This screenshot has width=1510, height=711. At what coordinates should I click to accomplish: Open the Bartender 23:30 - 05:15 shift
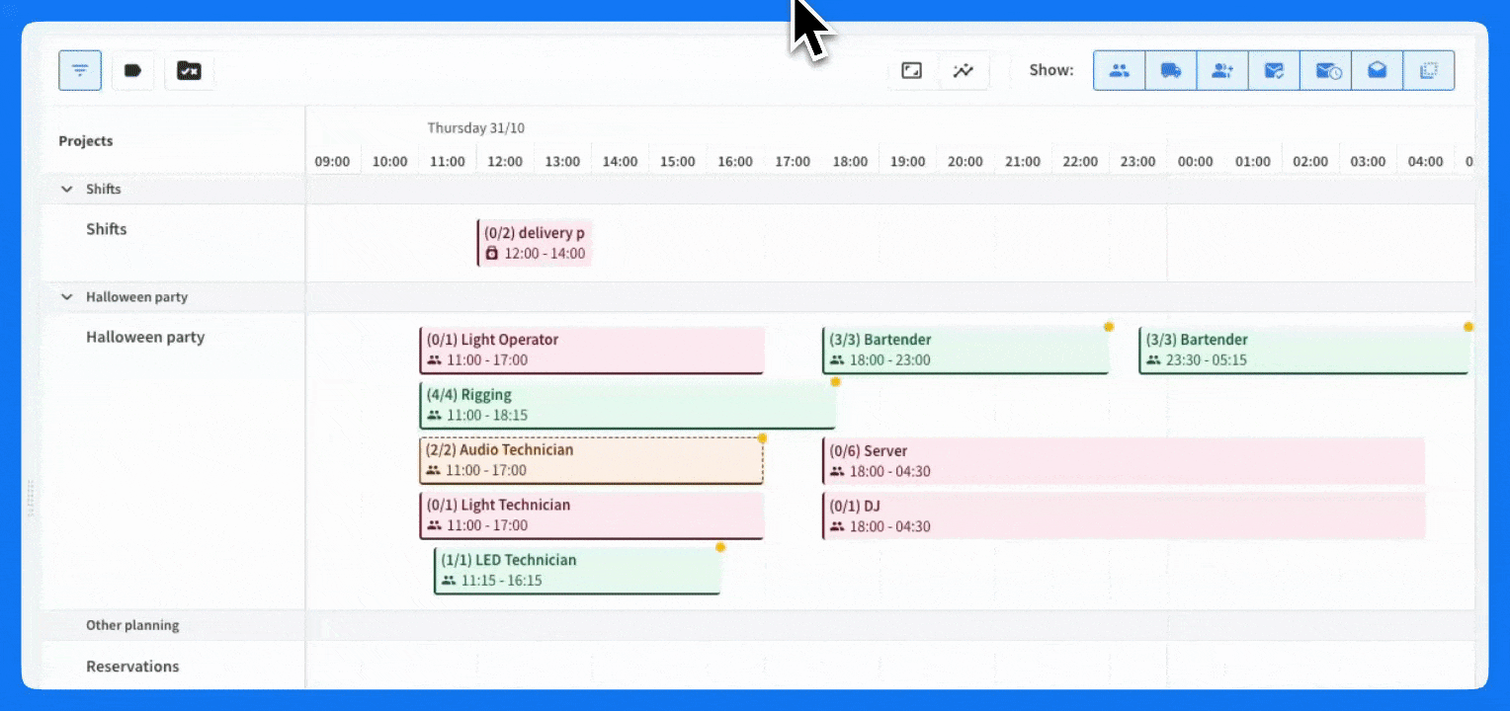[1303, 351]
